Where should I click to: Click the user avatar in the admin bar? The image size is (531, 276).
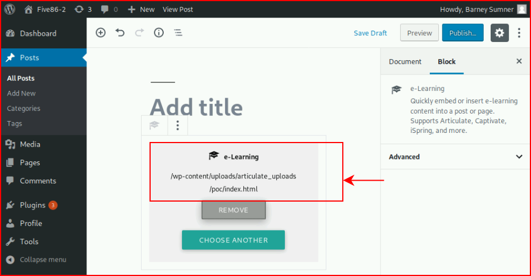521,10
